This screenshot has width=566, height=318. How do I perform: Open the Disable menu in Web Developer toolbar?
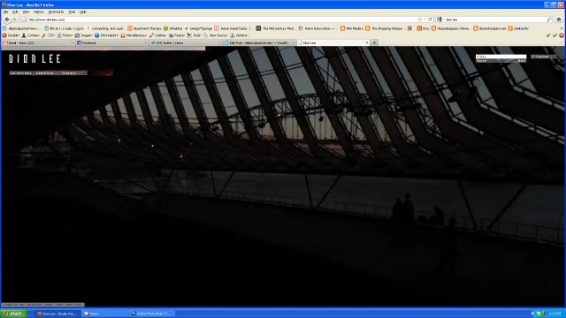(x=11, y=35)
